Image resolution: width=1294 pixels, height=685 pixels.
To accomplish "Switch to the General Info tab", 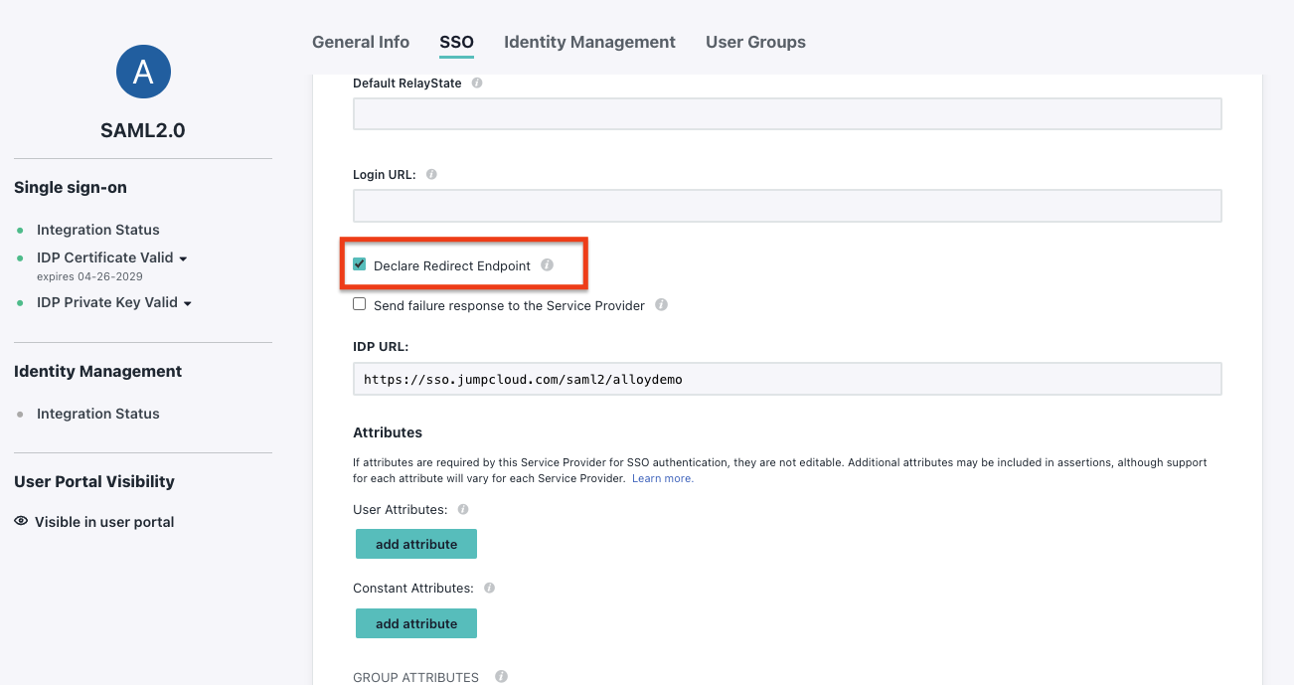I will coord(361,42).
